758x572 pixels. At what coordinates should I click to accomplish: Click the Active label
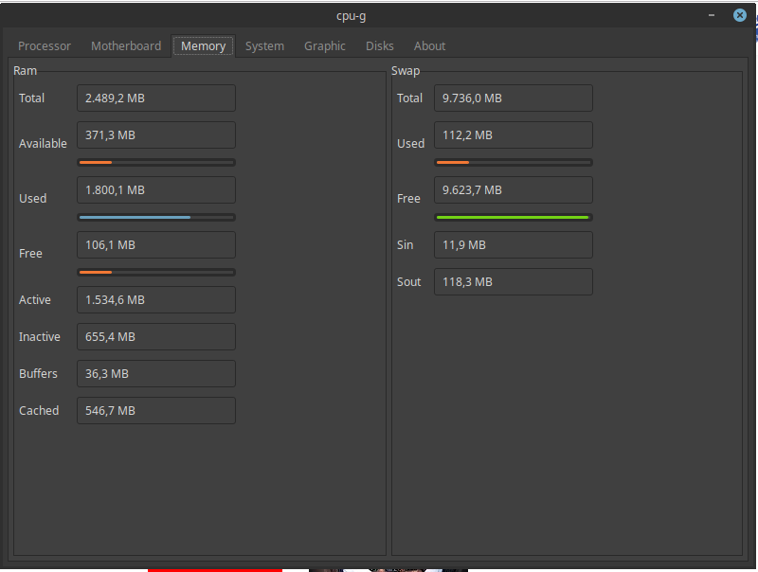(x=35, y=299)
